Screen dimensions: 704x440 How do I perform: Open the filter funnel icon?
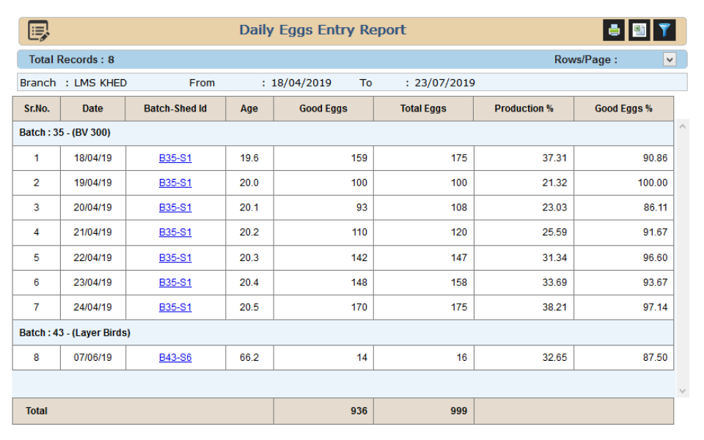pyautogui.click(x=664, y=30)
